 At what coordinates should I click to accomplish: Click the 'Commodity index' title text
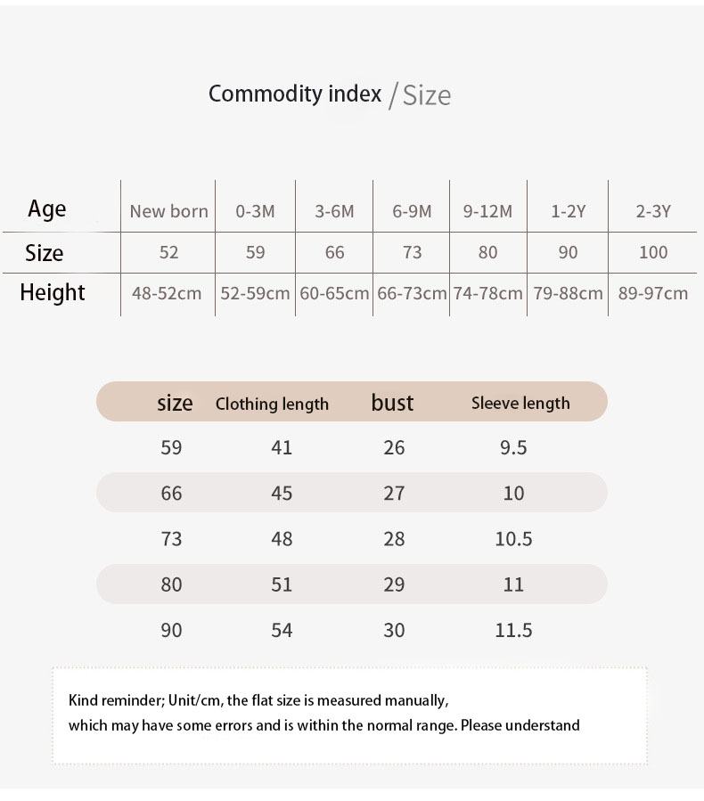point(295,94)
